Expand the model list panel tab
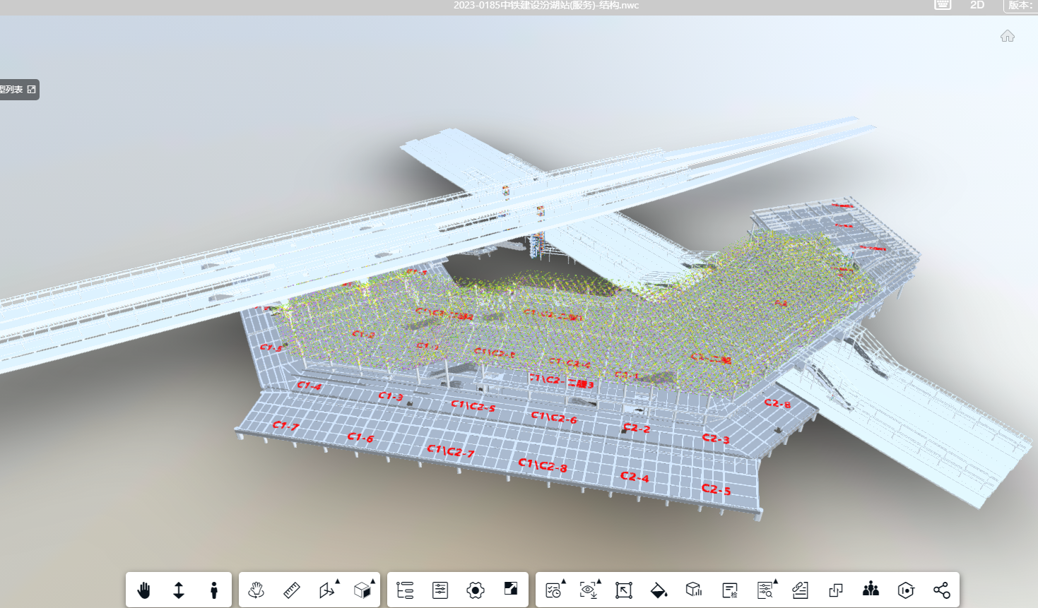The height and width of the screenshot is (608, 1038). click(18, 90)
